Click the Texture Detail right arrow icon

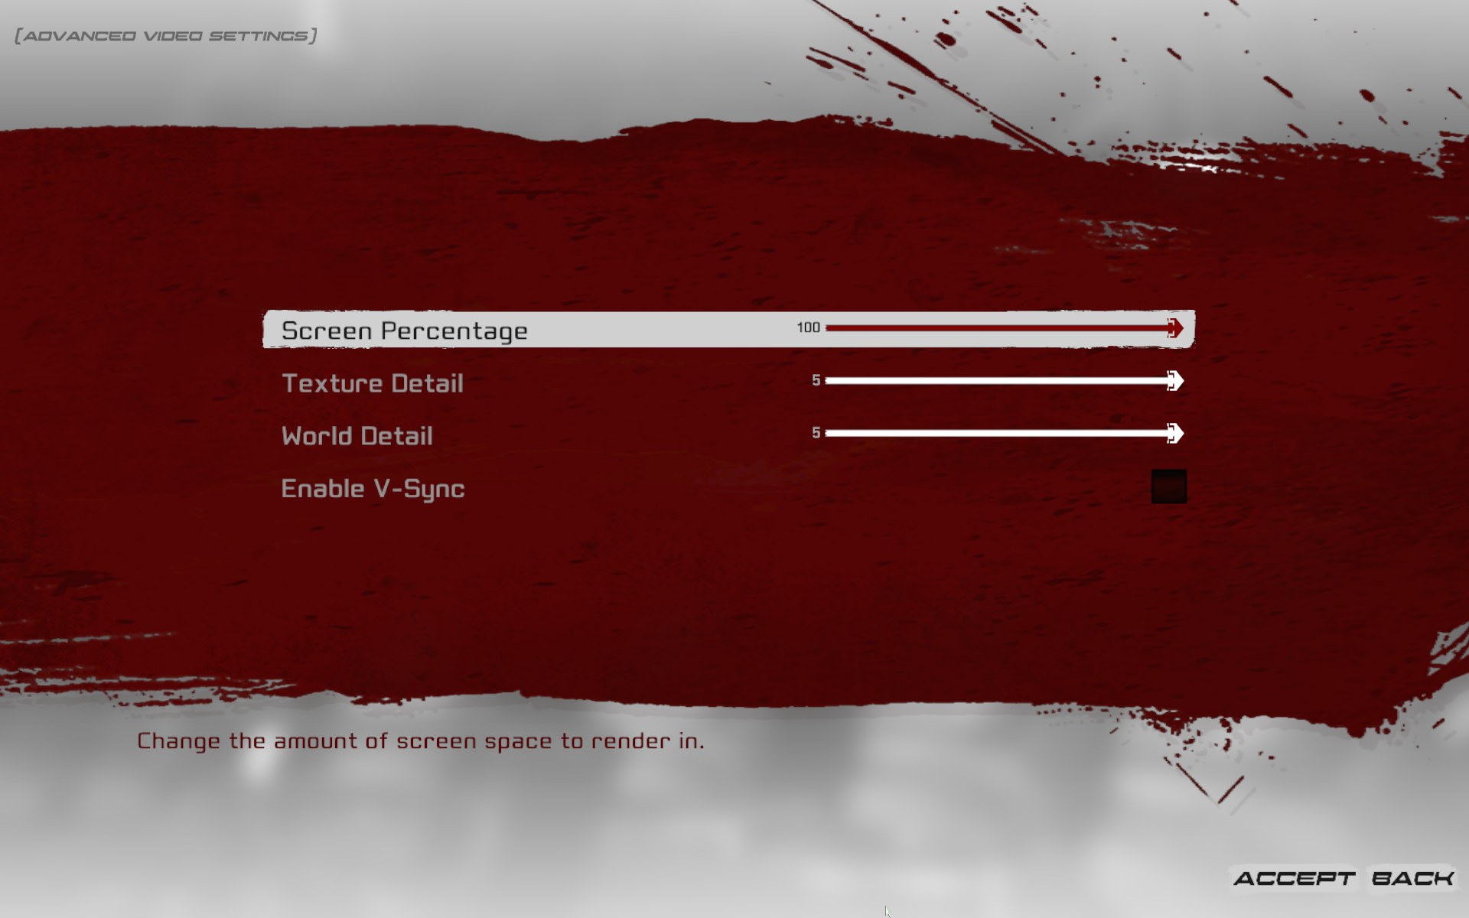pos(1172,381)
